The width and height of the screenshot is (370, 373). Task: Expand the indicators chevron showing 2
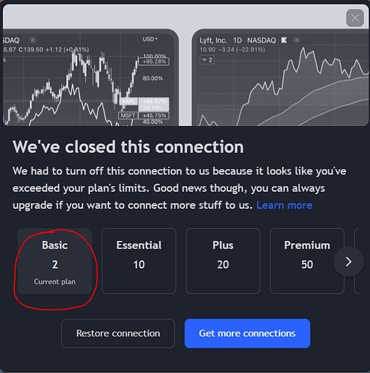coord(207,60)
